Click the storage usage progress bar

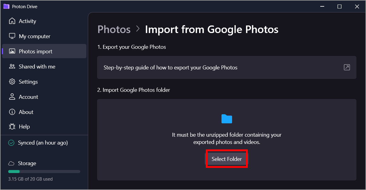(44, 172)
